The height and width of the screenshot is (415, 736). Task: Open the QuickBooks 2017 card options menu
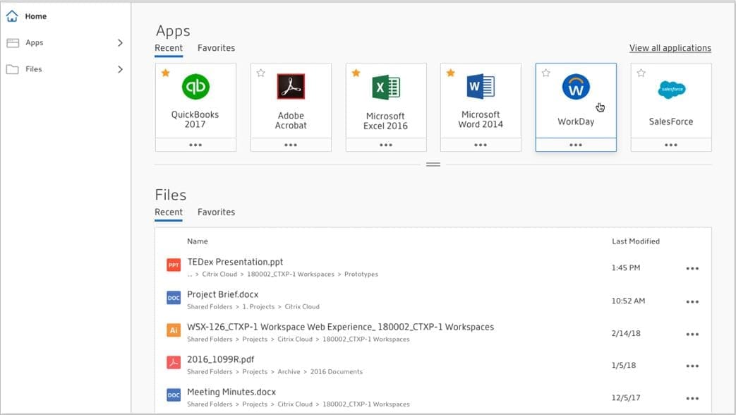[195, 145]
